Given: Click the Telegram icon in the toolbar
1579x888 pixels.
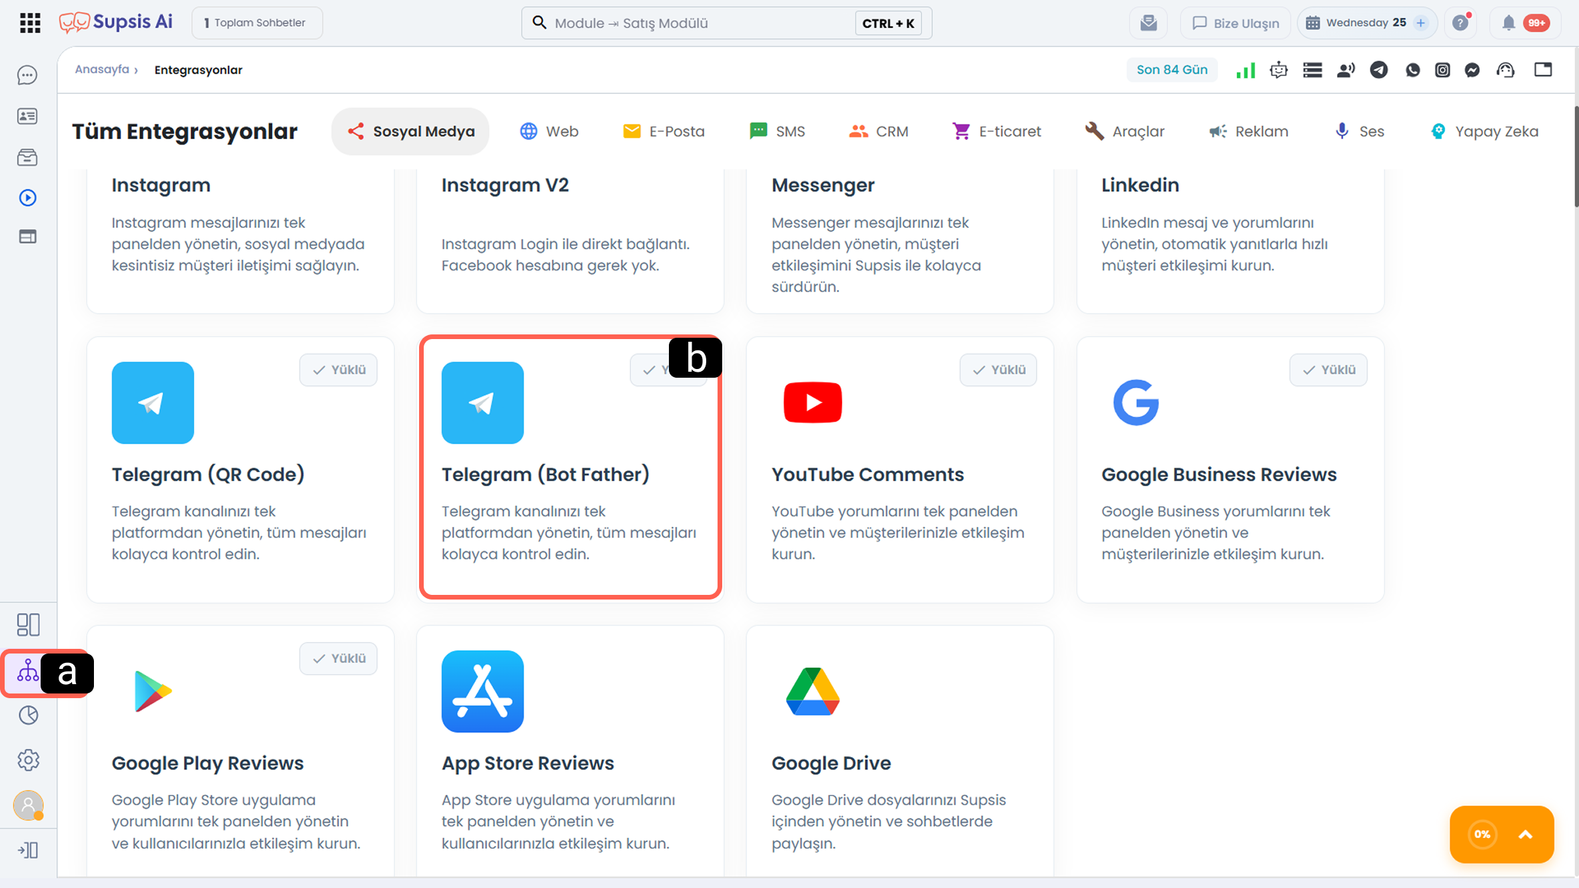Looking at the screenshot, I should click(1378, 70).
